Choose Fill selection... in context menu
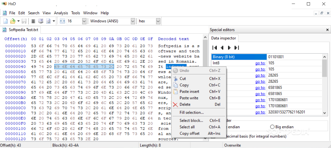331x148 pixels. [198, 112]
